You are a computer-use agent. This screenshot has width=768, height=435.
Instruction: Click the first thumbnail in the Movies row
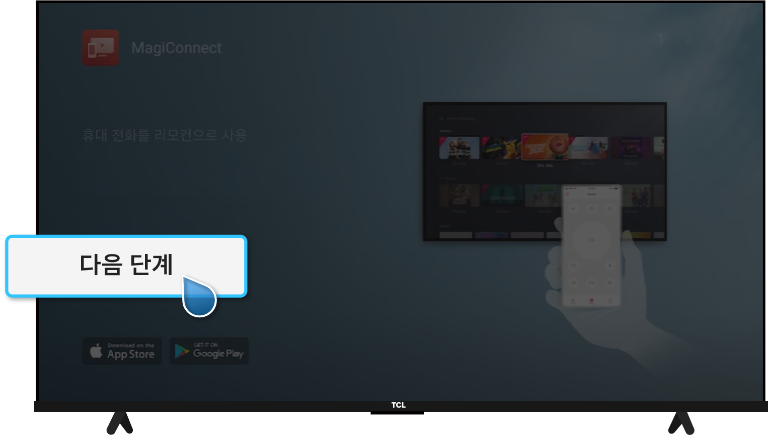pos(459,148)
